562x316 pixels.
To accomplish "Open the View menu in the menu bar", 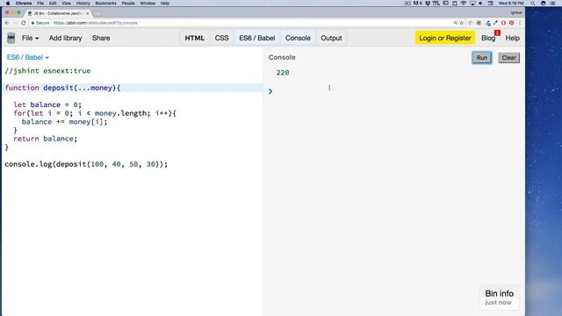I will [67, 4].
